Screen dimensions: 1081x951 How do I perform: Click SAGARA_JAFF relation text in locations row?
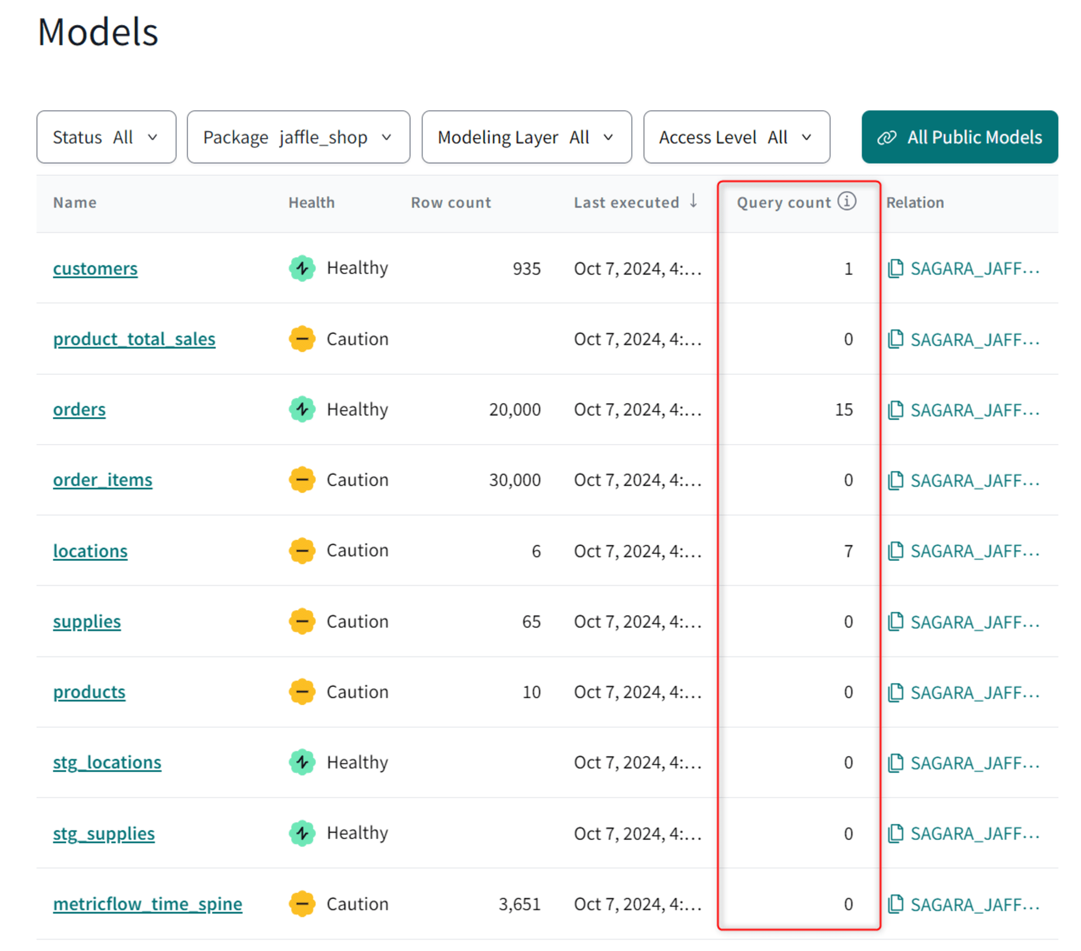pos(975,551)
